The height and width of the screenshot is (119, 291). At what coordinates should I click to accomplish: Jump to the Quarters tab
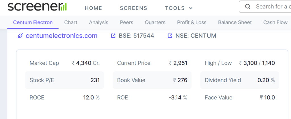[x=155, y=22]
